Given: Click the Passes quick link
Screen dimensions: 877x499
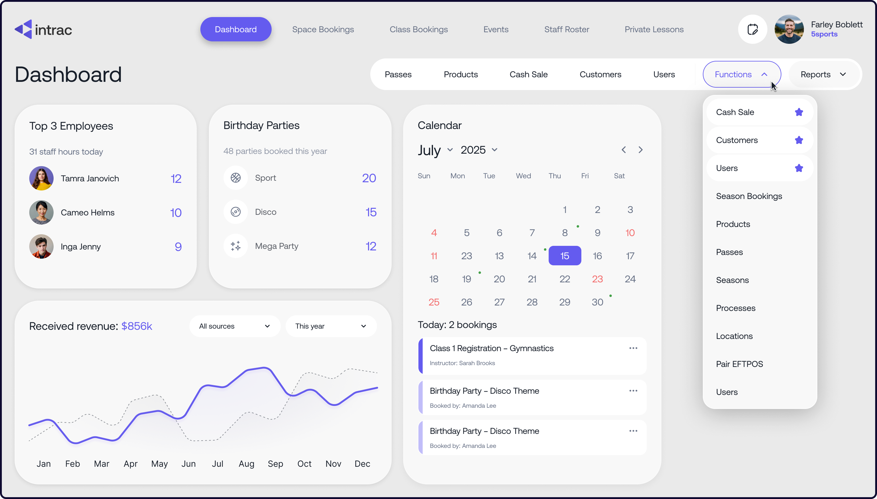Looking at the screenshot, I should (398, 74).
